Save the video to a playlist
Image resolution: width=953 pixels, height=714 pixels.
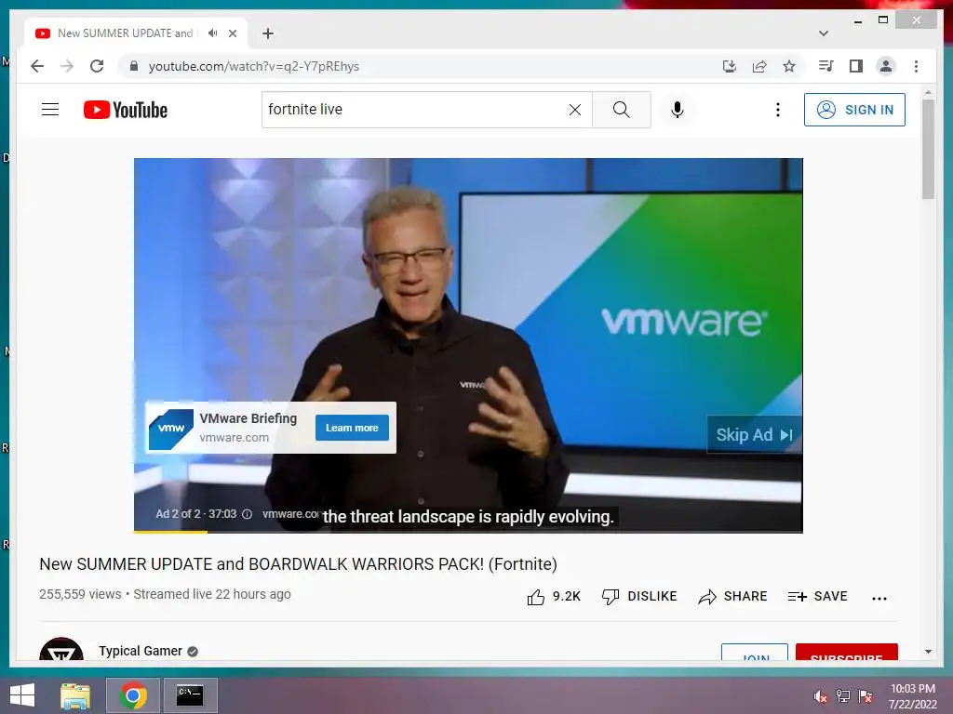point(817,597)
